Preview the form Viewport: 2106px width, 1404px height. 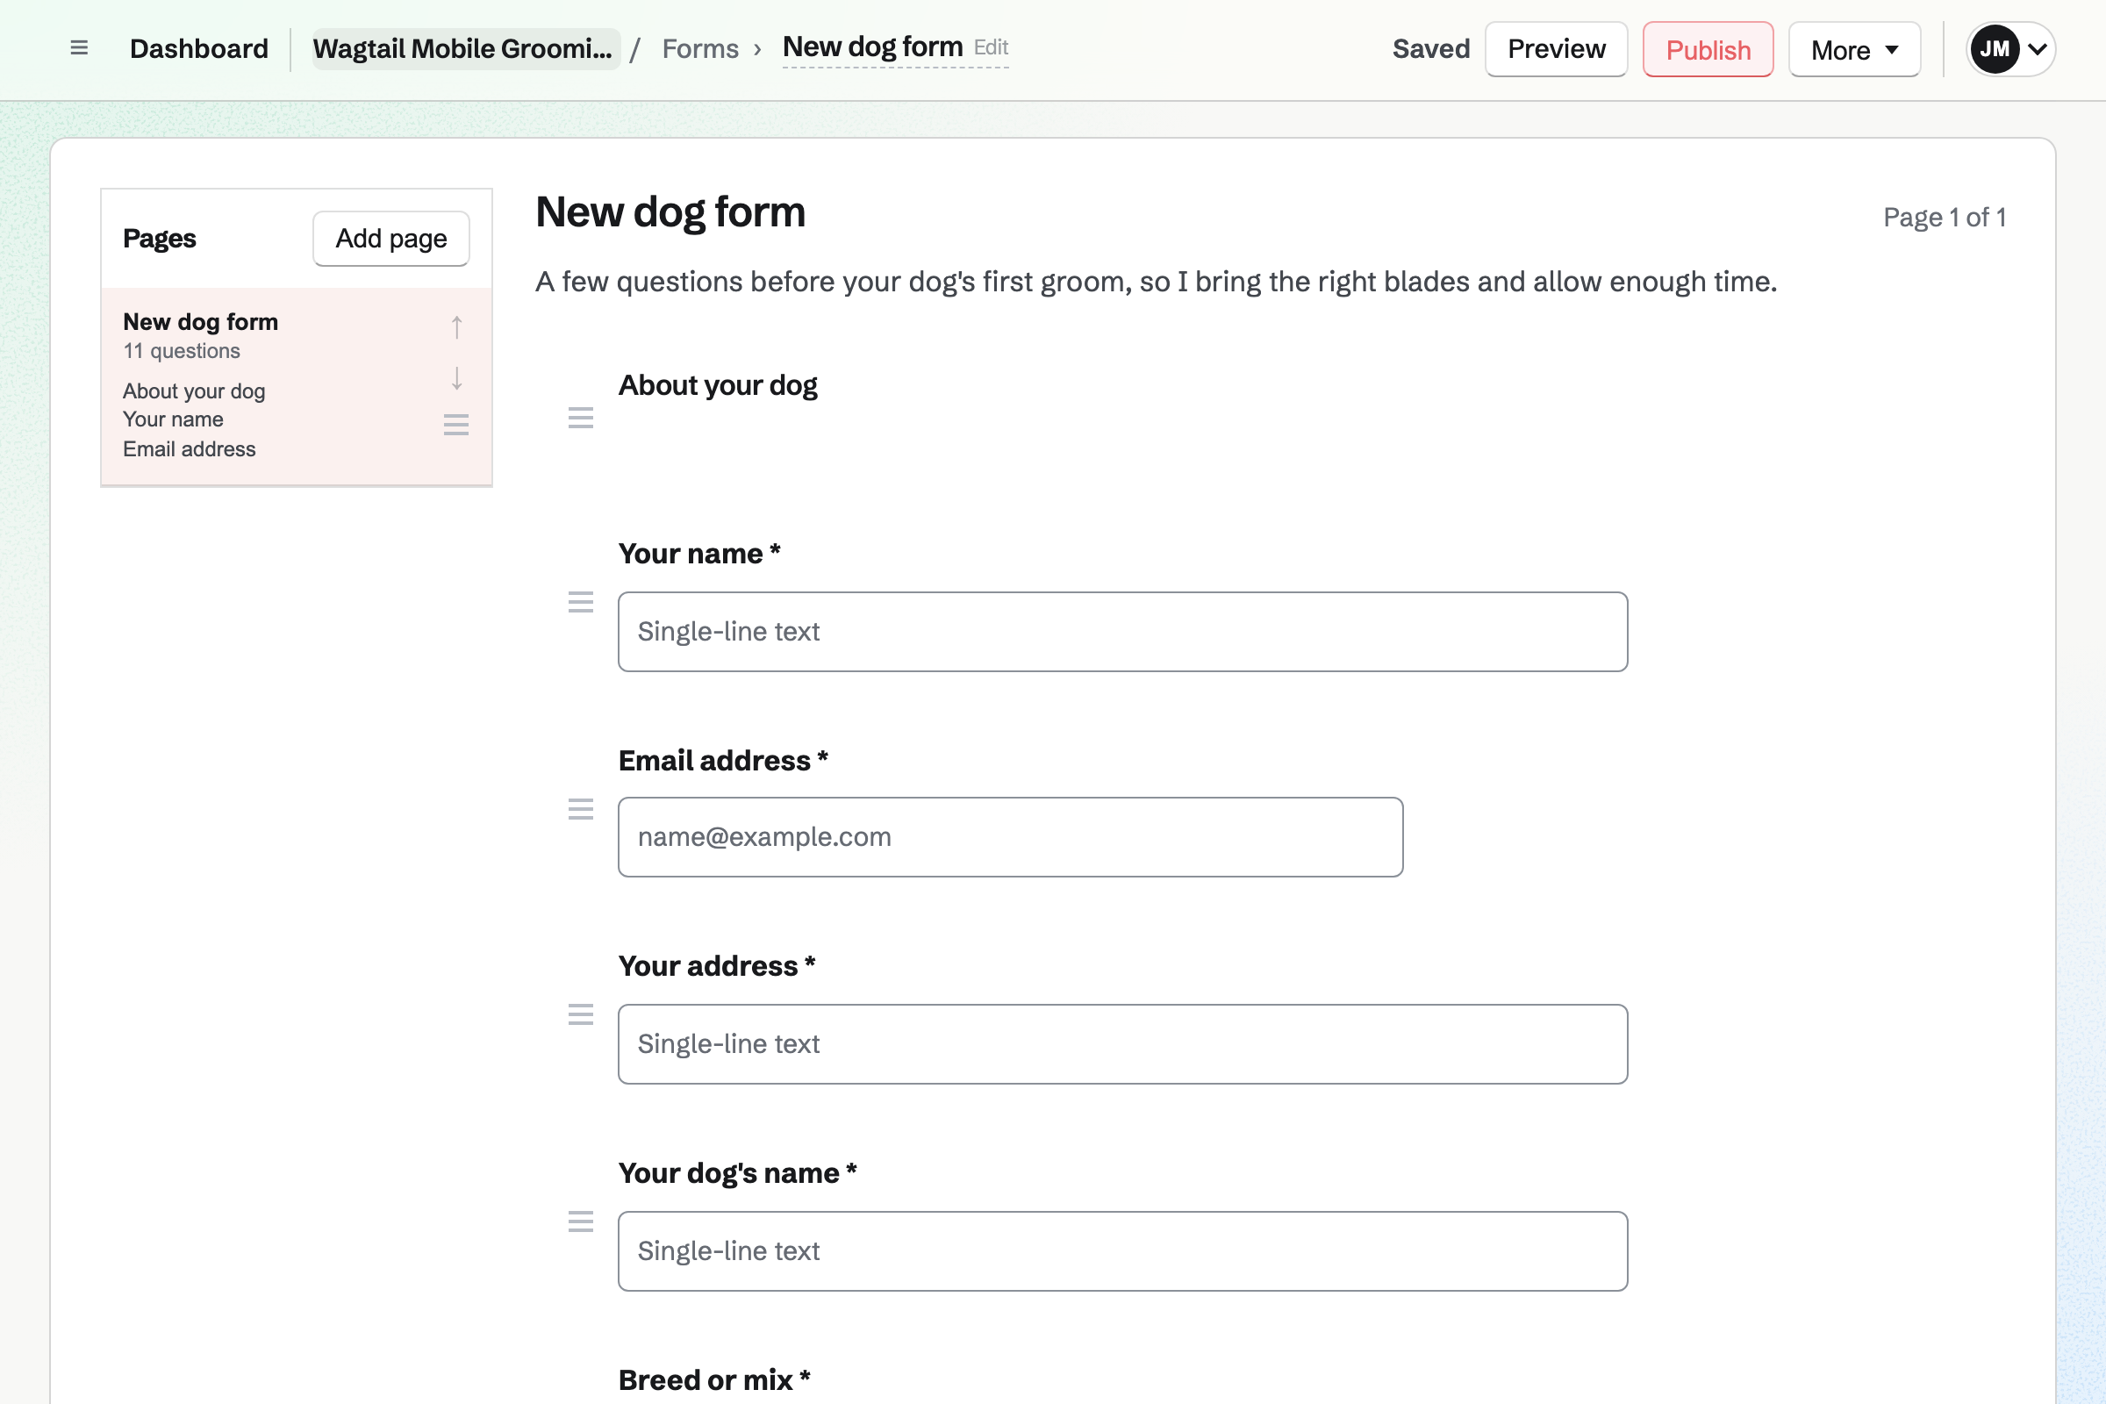tap(1556, 49)
